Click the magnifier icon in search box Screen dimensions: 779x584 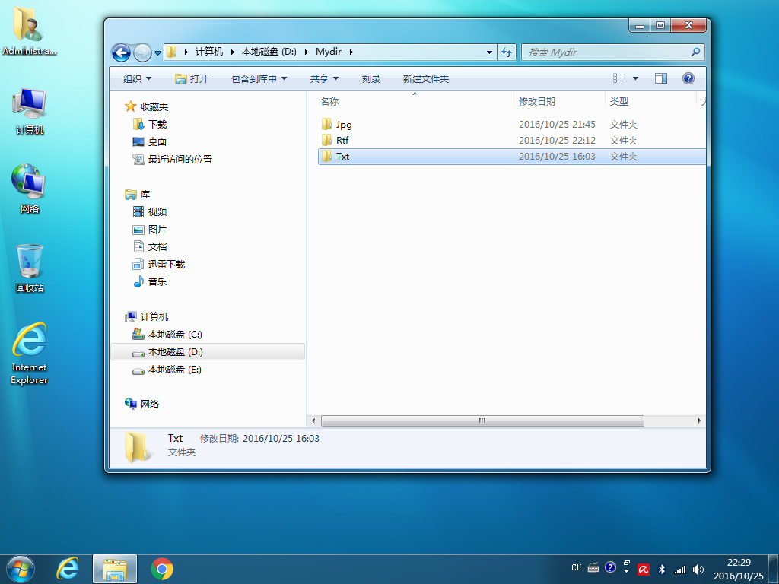click(x=695, y=52)
